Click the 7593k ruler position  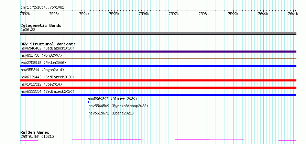click(x=55, y=14)
